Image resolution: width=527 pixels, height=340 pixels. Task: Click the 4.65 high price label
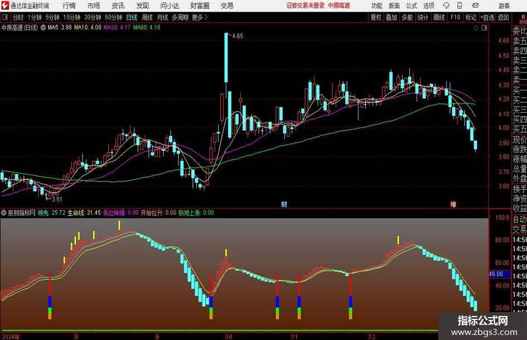[x=237, y=36]
